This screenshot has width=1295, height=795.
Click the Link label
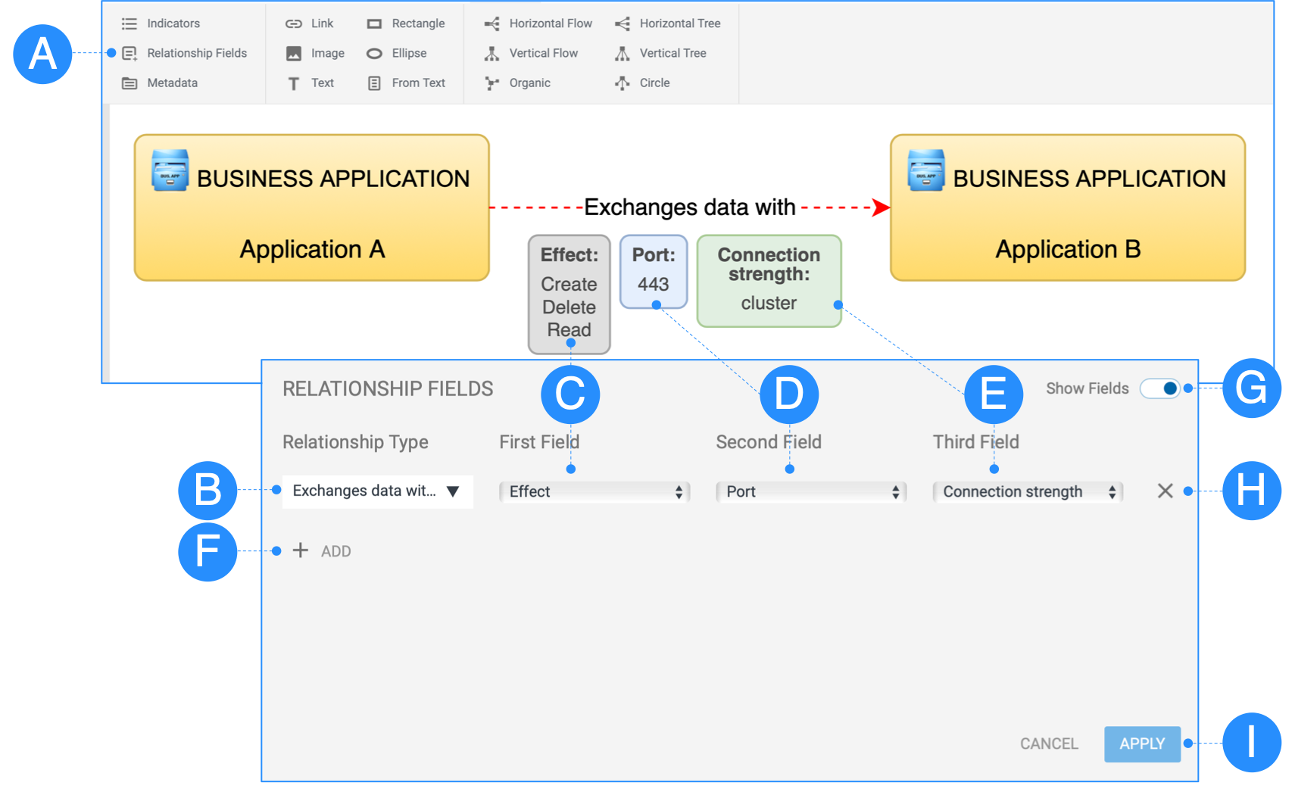coord(322,23)
